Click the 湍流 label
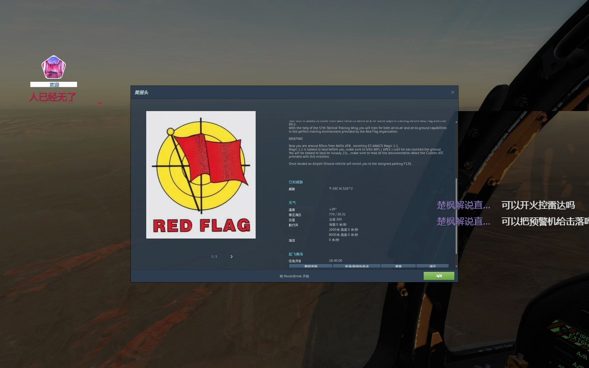Viewport: 589px width, 368px height. tap(292, 241)
